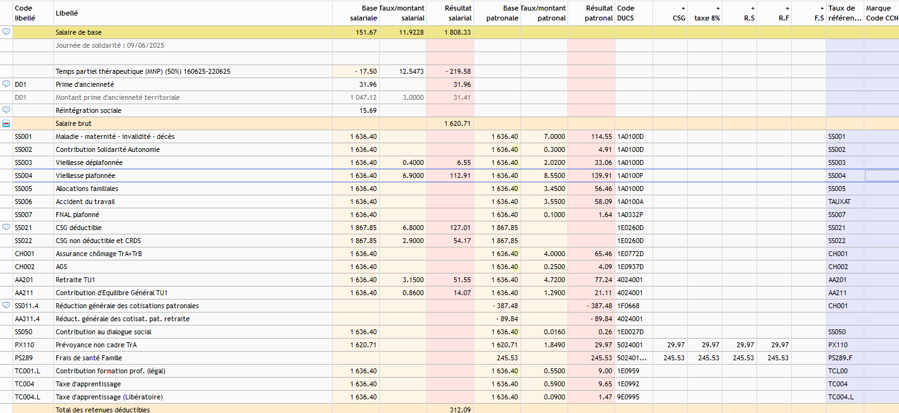The image size is (899, 413).
Task: Select the 127.01 CSG déductible result
Action: pos(450,228)
